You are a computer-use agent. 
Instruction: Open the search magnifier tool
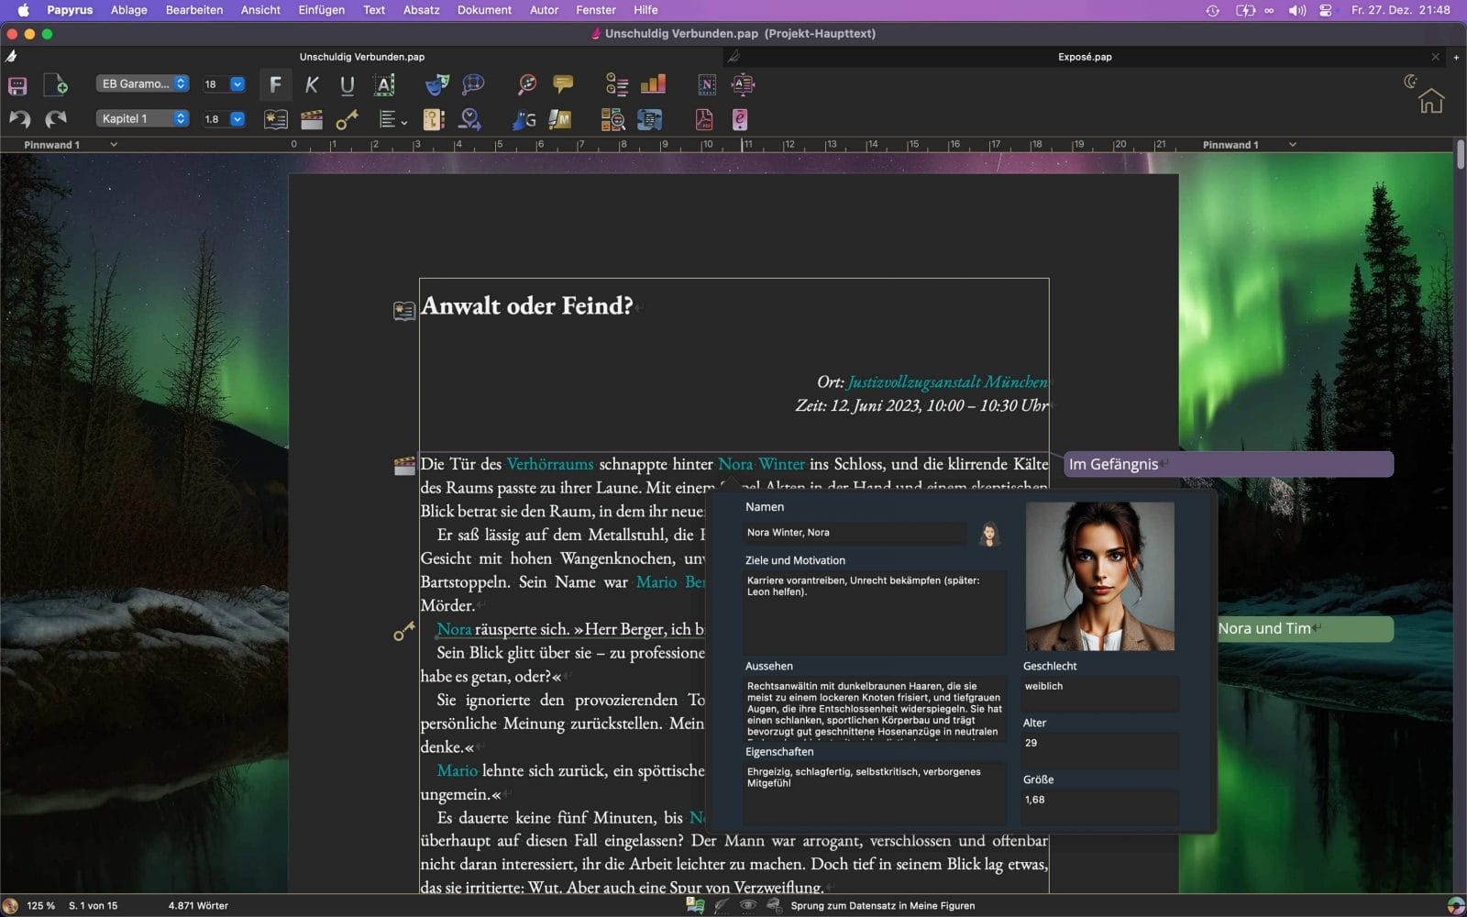coord(525,84)
